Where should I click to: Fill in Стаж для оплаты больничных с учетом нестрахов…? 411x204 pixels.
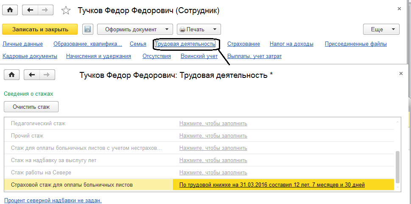(213, 148)
